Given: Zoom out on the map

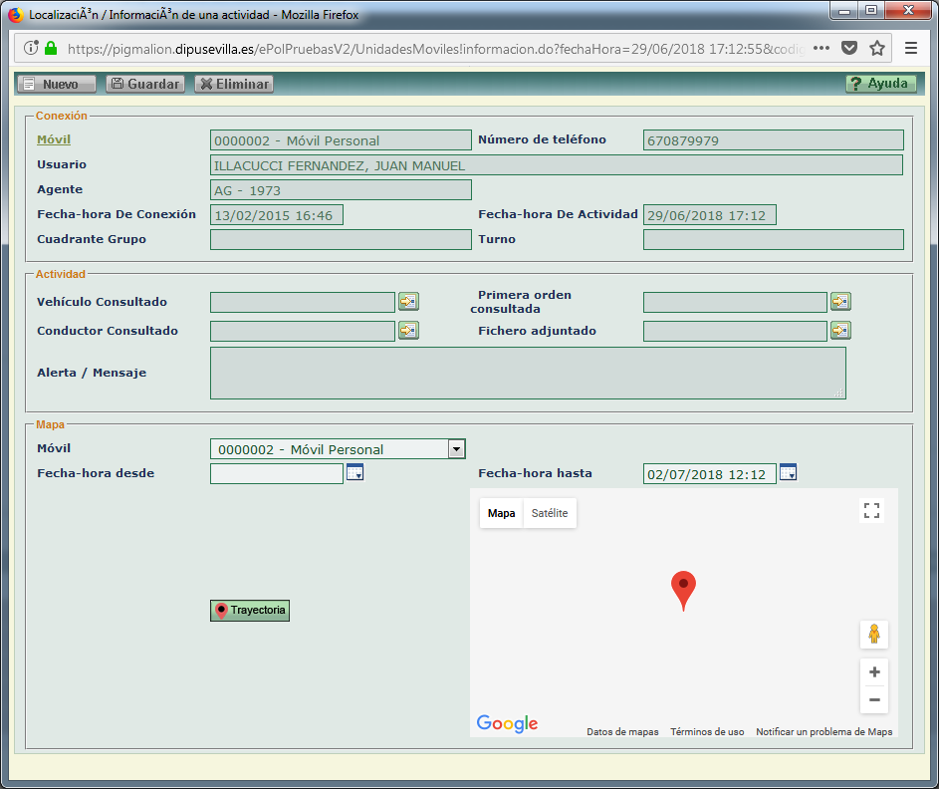Looking at the screenshot, I should coord(874,699).
